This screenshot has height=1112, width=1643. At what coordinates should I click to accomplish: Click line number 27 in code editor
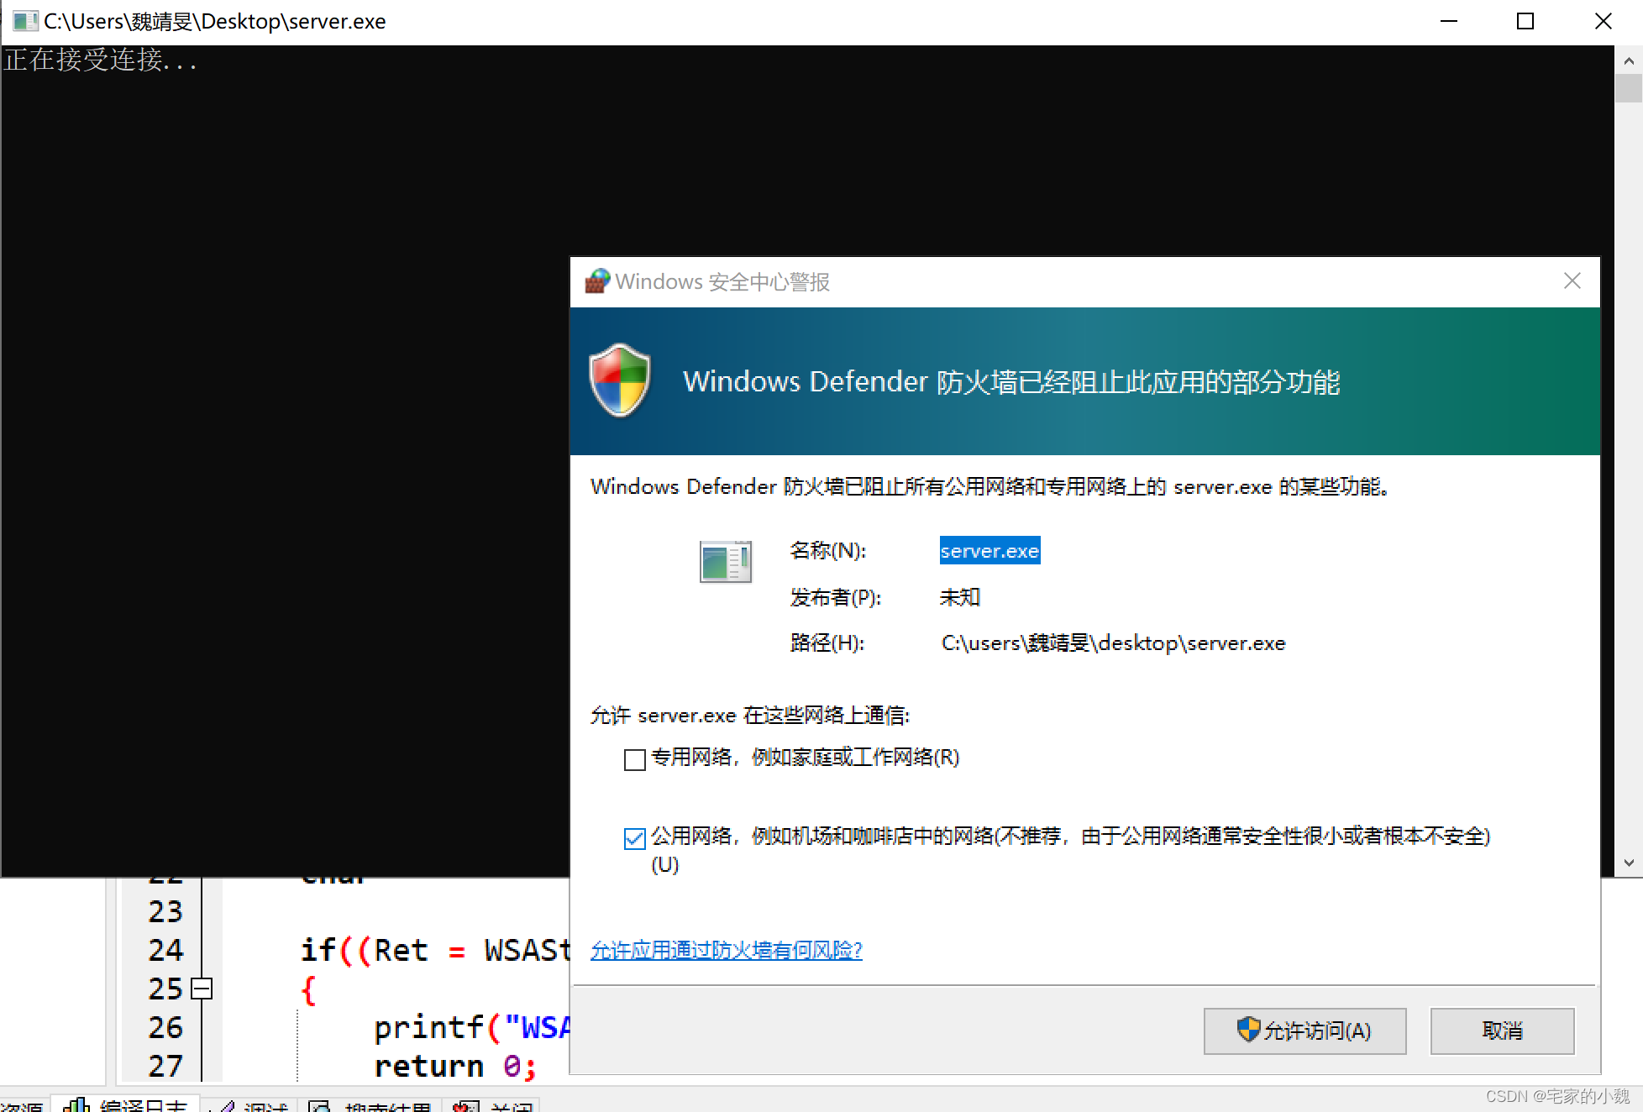point(165,1066)
